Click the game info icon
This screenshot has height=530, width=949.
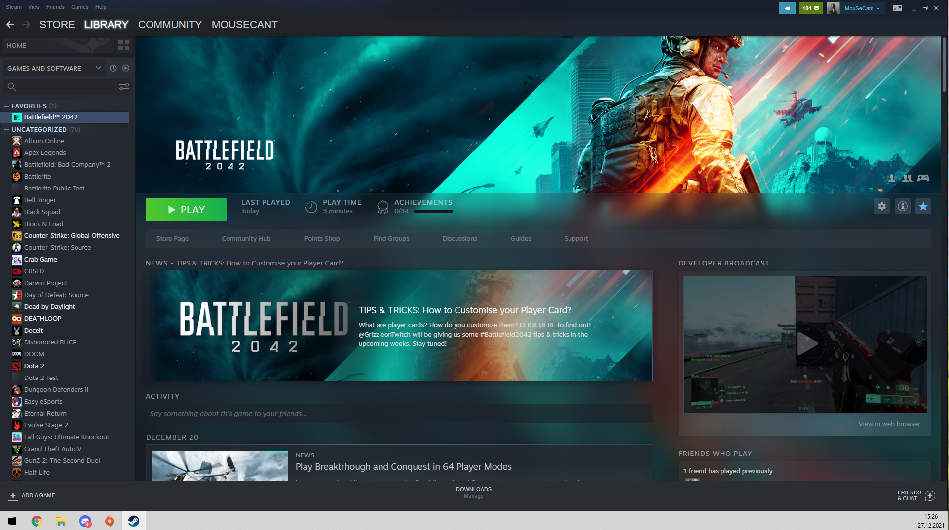point(902,206)
